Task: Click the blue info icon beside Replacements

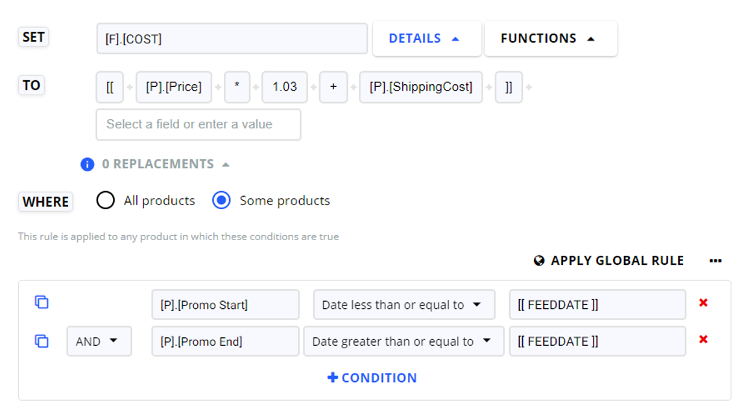Action: (x=87, y=164)
